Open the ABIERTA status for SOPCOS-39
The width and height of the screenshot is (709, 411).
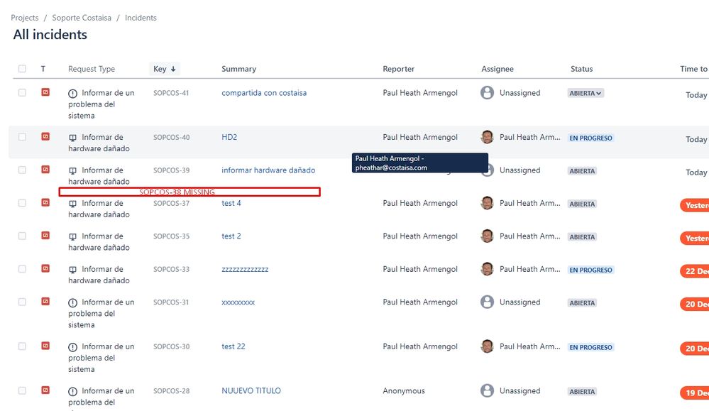tap(582, 171)
